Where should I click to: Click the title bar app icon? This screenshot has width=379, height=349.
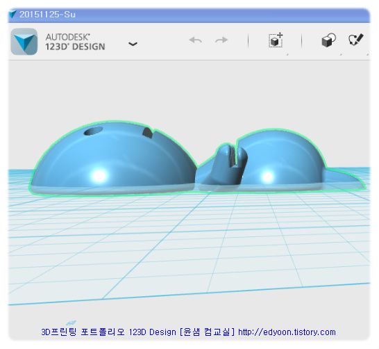(12, 15)
